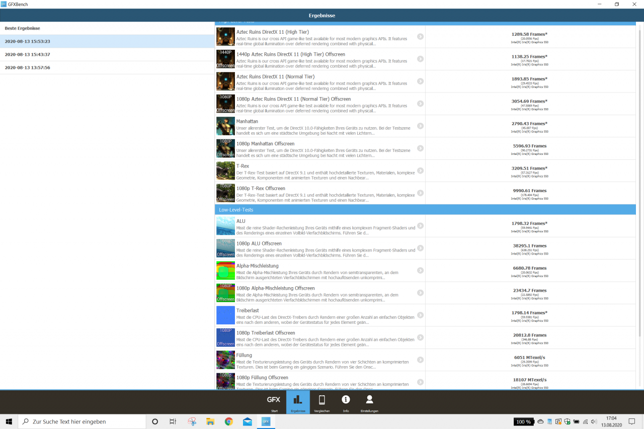
Task: Open the Start tab with GFX logo
Action: (274, 402)
